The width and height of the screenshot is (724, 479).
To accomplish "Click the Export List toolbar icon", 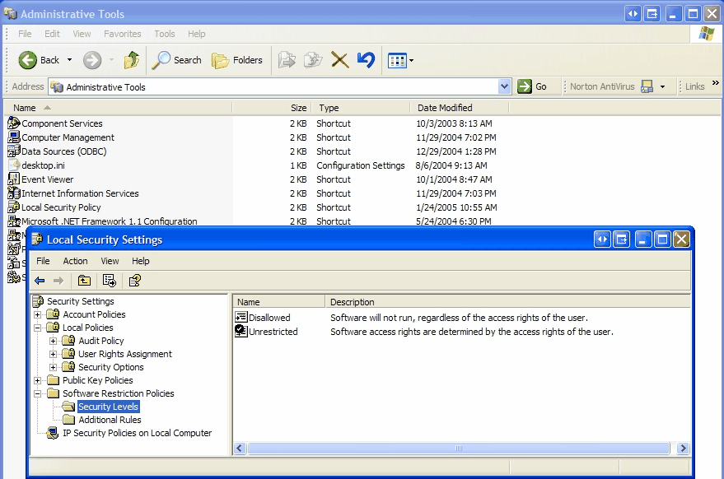I will (x=110, y=280).
